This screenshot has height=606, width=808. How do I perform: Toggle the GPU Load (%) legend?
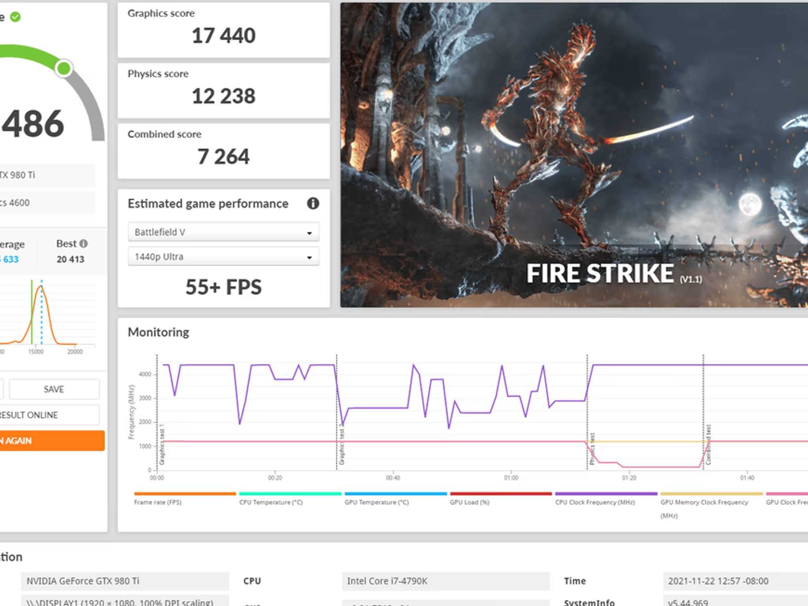(469, 502)
